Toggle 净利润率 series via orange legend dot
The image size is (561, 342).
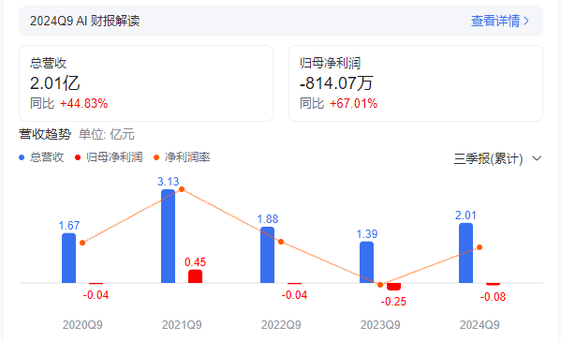[x=156, y=157]
